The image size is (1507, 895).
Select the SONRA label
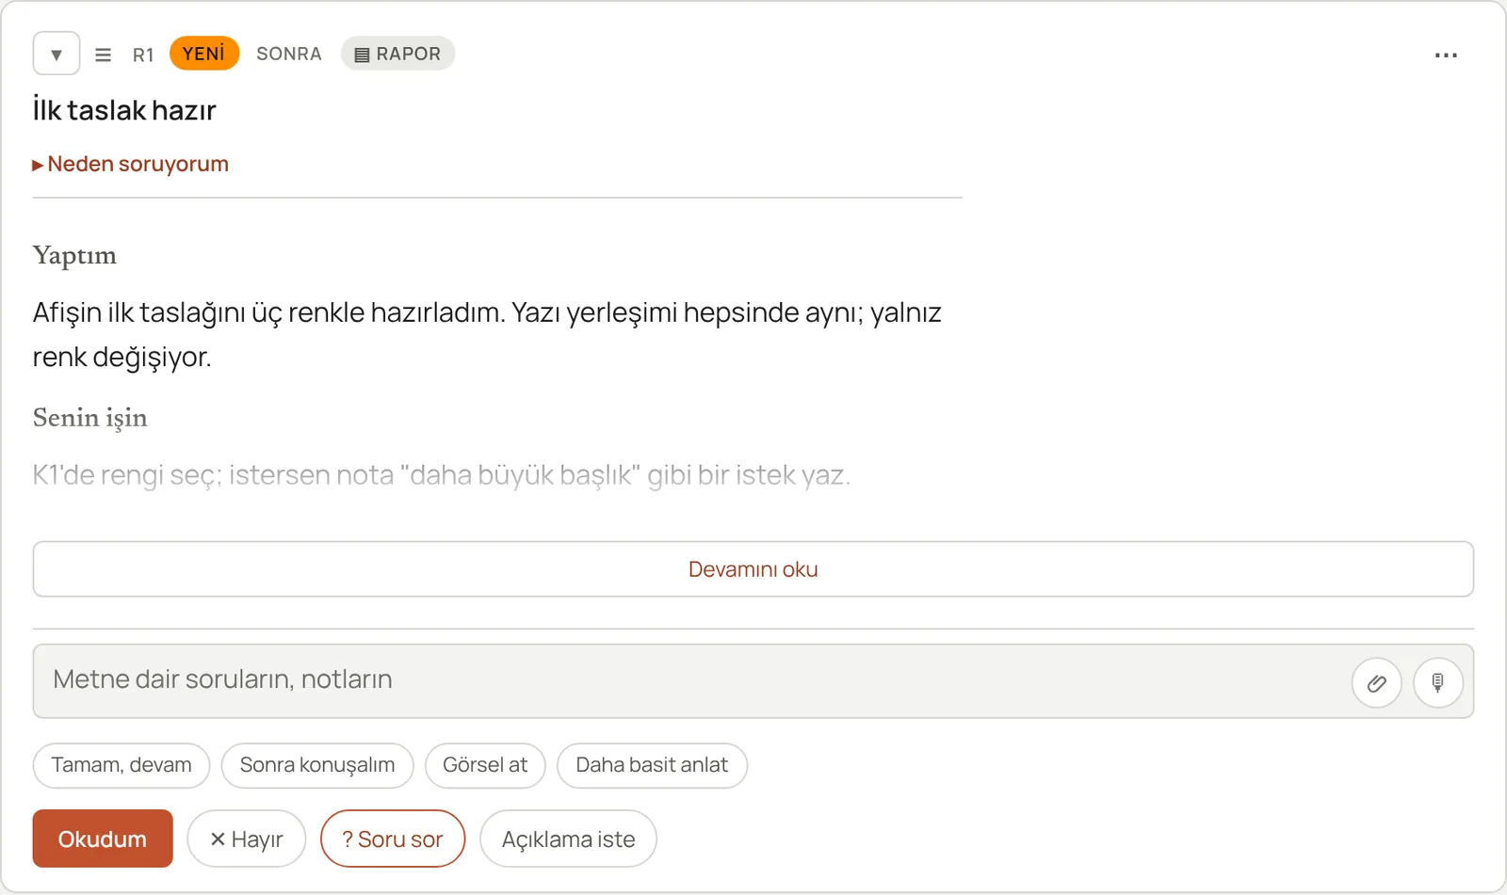click(x=289, y=54)
